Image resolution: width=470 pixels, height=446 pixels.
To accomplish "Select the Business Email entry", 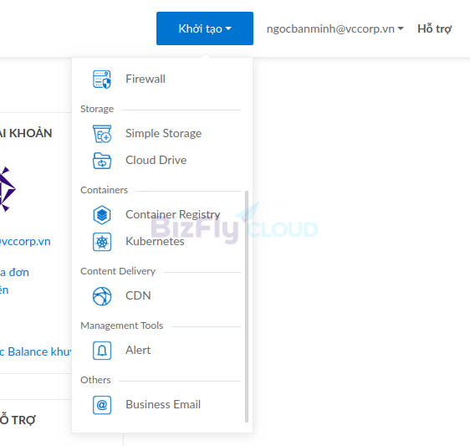I will click(162, 405).
